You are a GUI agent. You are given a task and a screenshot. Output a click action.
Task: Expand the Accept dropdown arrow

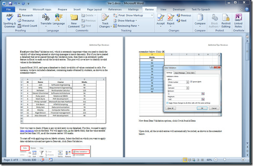160,26
